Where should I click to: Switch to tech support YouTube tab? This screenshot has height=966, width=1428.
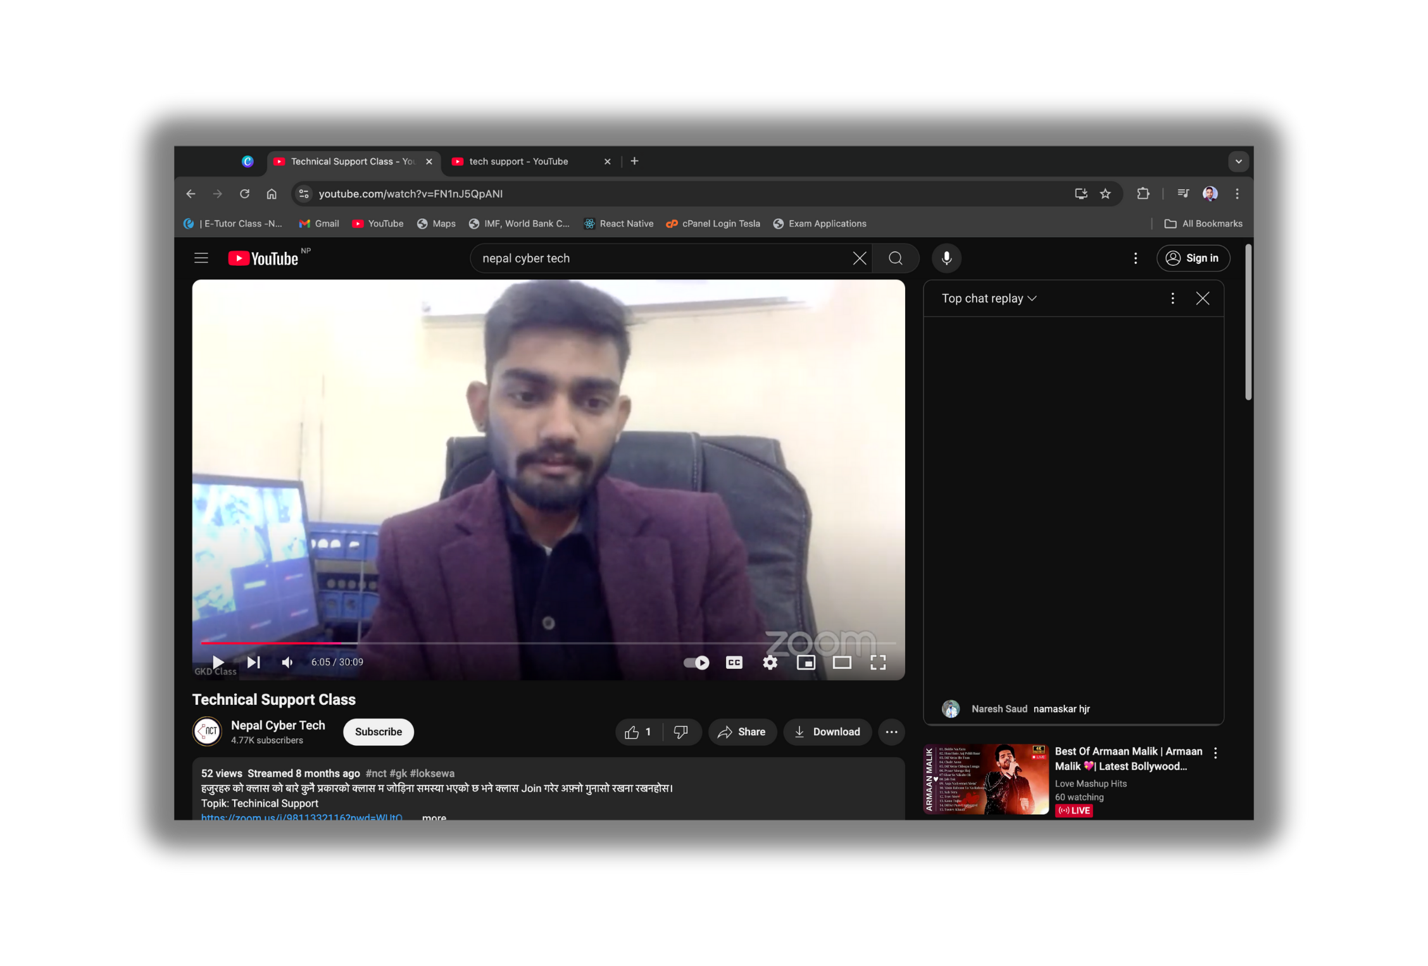519,161
